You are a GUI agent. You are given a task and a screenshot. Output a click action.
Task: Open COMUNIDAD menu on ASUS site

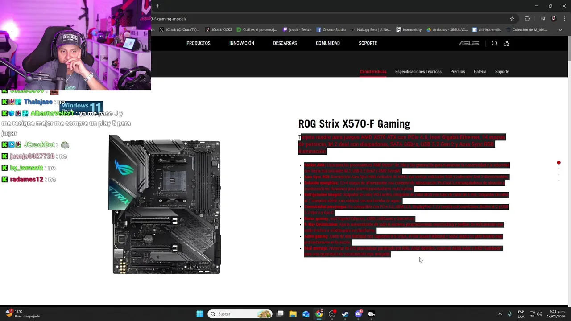point(328,43)
